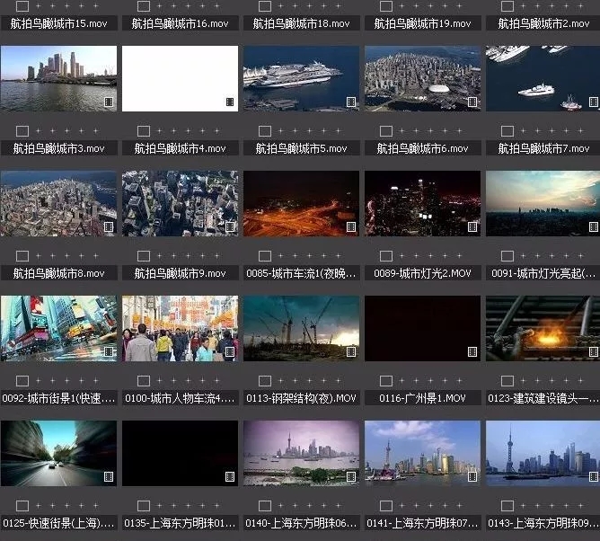Toggle the checkbox for 航拍鸟瞰城市8.mov
This screenshot has width=600, height=541.
[x=22, y=256]
